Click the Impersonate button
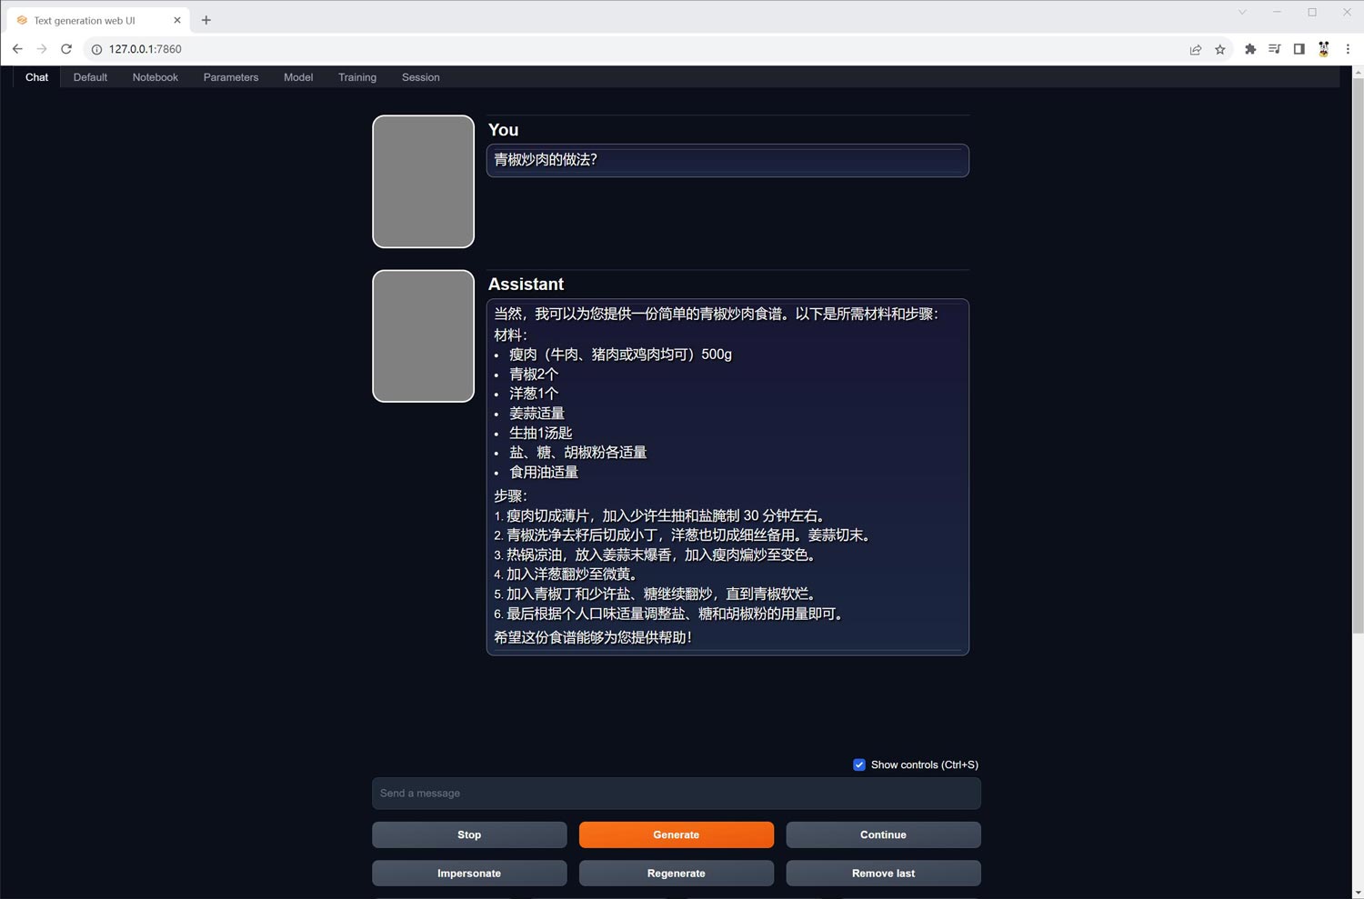The height and width of the screenshot is (899, 1364). coord(469,873)
